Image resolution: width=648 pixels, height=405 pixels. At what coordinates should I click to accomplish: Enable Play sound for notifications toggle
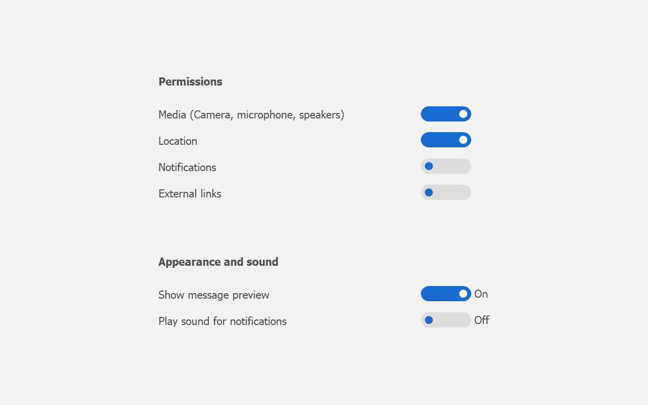click(x=445, y=320)
